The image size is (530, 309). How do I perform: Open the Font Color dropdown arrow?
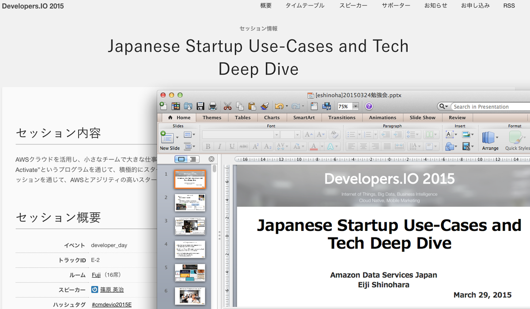(322, 147)
